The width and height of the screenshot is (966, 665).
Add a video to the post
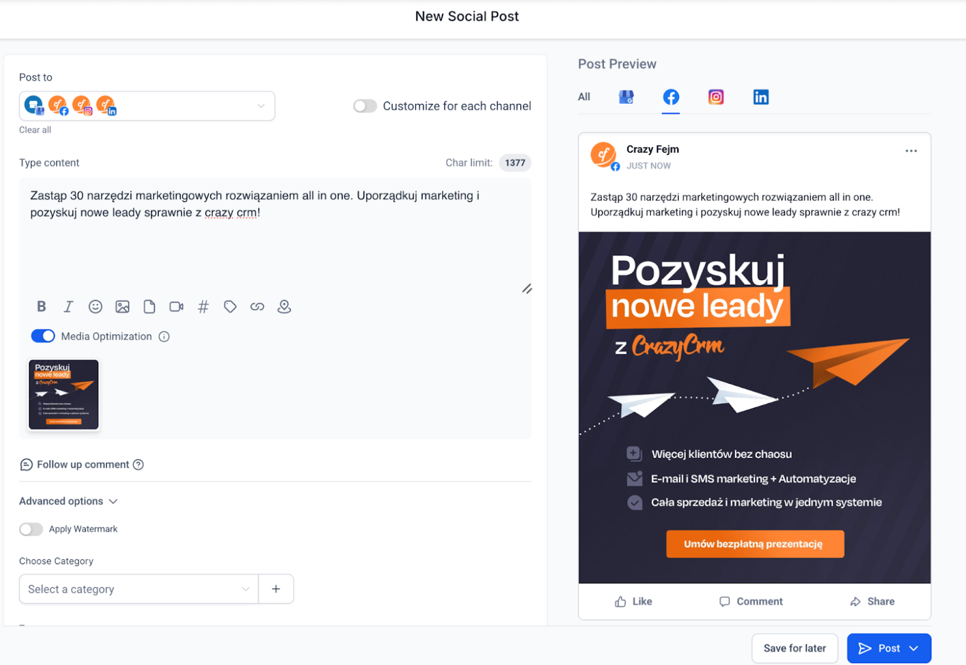point(176,307)
